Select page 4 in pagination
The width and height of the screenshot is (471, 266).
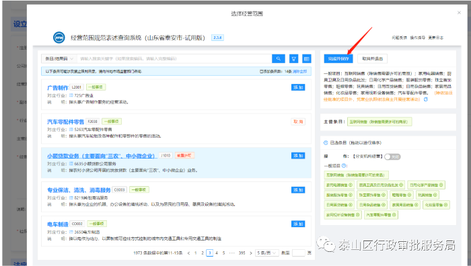point(217,253)
